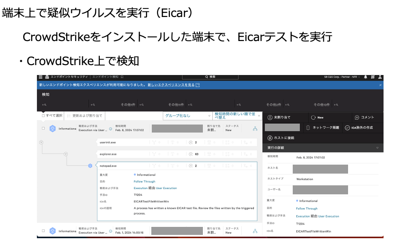This screenshot has height=250, width=419.
Task: Select the userinit.exe process row
Action: click(176, 142)
